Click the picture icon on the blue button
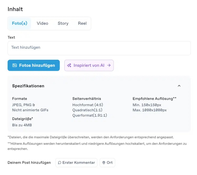 click(x=15, y=65)
